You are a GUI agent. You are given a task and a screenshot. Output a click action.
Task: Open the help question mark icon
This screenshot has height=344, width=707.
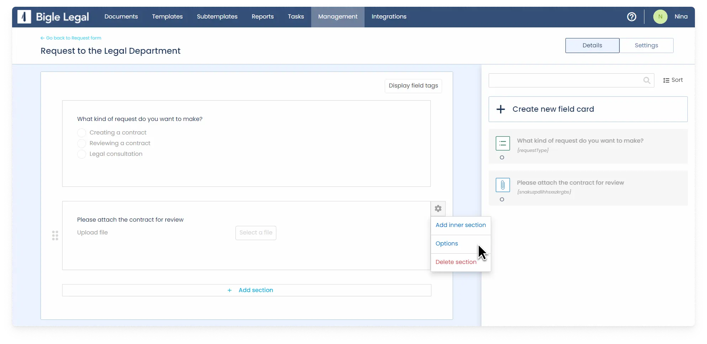(x=631, y=17)
